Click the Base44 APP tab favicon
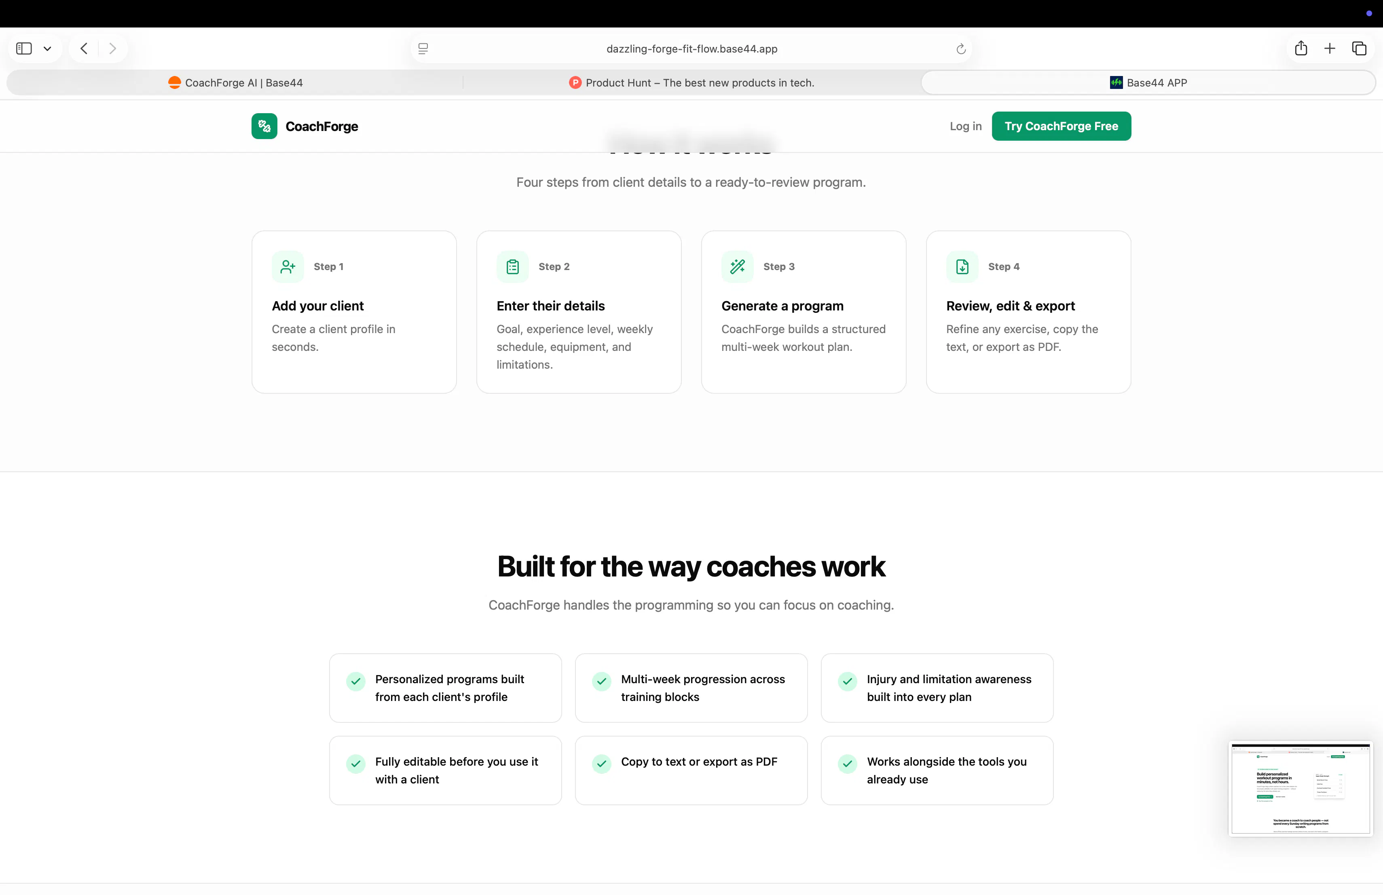Screen dimensions: 1383x895 click(1116, 82)
